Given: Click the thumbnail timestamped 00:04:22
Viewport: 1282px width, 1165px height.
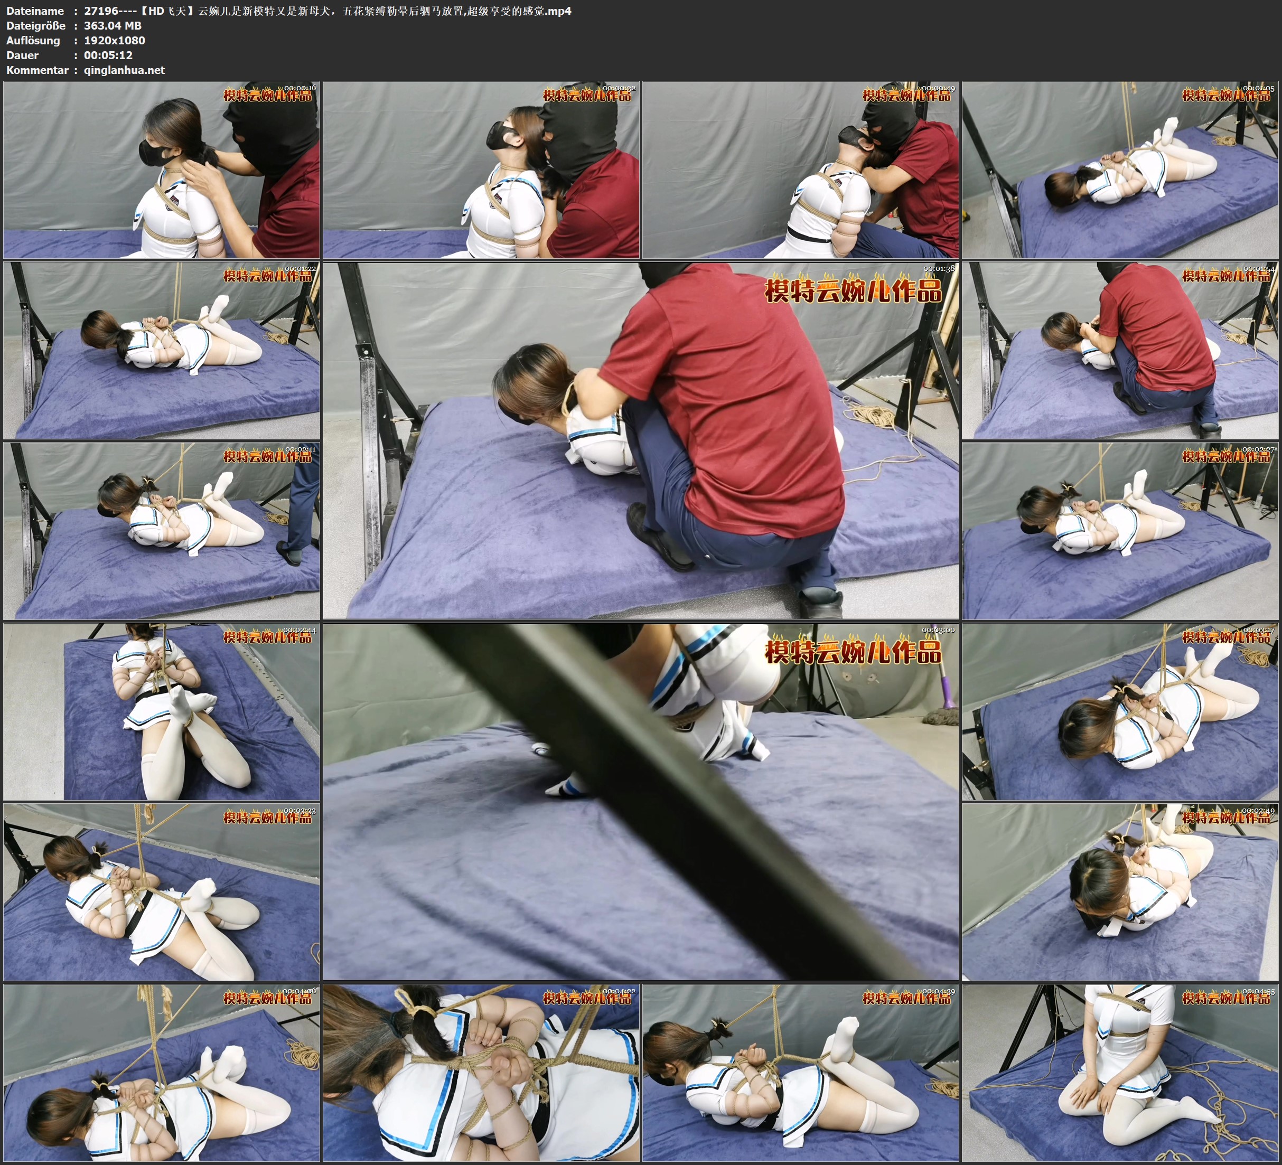Looking at the screenshot, I should [481, 1073].
